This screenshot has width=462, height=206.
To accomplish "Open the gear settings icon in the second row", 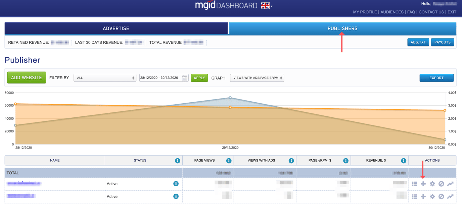I will pos(432,196).
